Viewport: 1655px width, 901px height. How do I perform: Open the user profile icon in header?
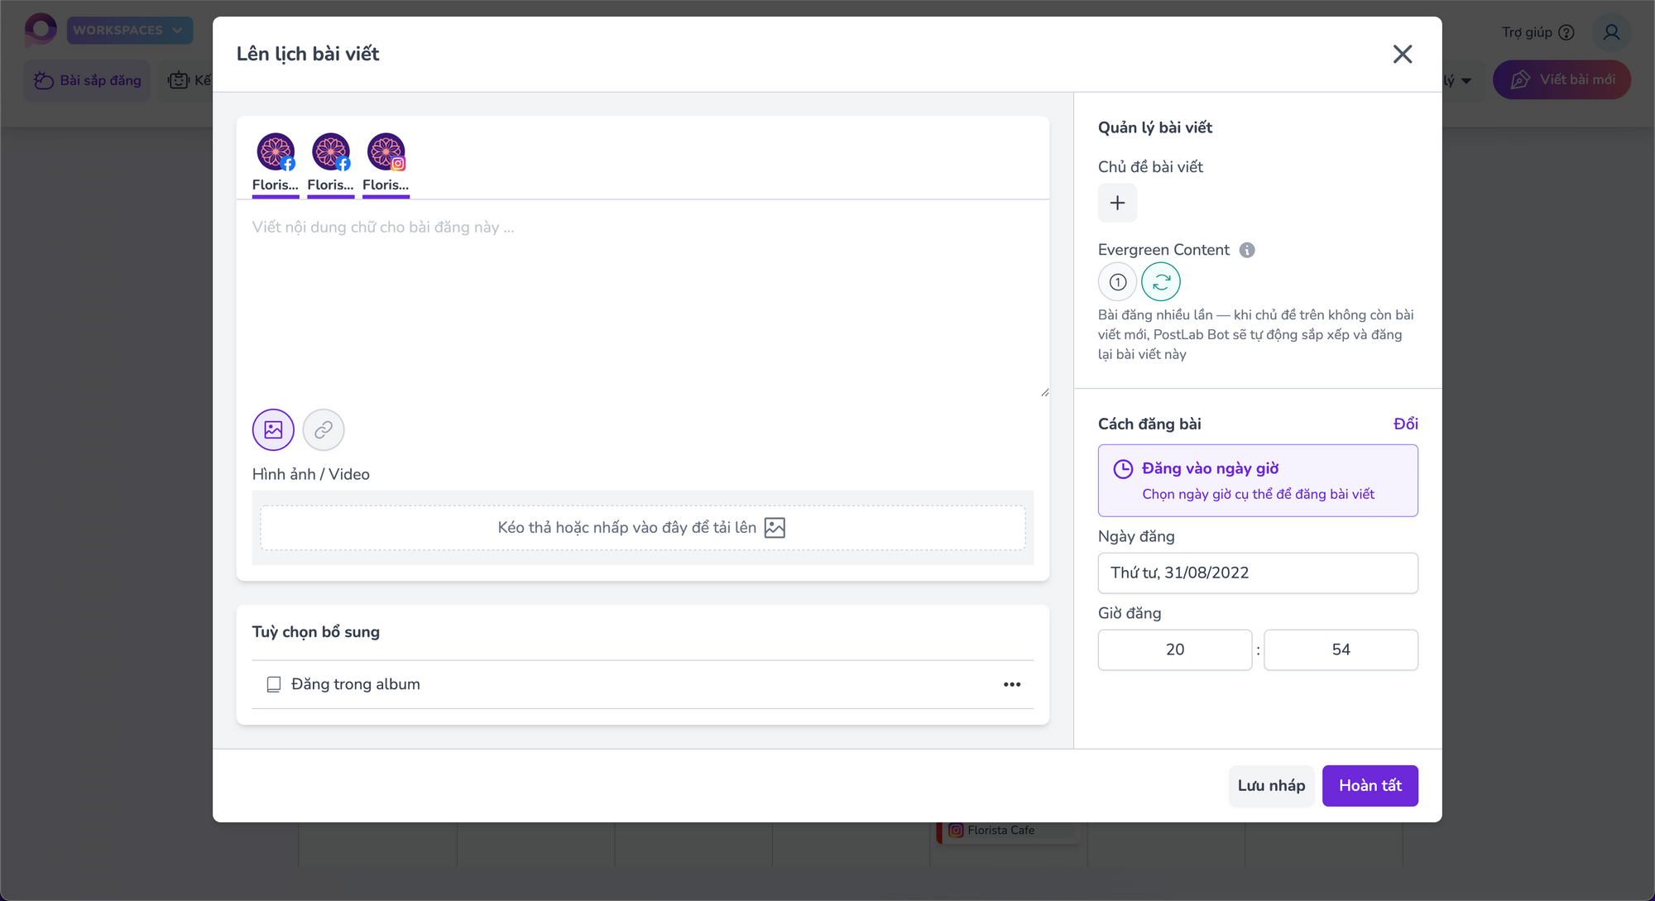(x=1611, y=32)
